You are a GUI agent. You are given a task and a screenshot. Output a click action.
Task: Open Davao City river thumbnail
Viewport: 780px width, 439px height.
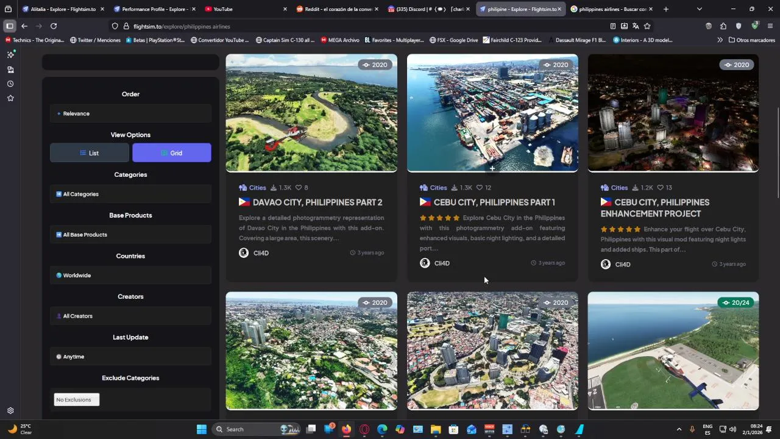(x=311, y=113)
